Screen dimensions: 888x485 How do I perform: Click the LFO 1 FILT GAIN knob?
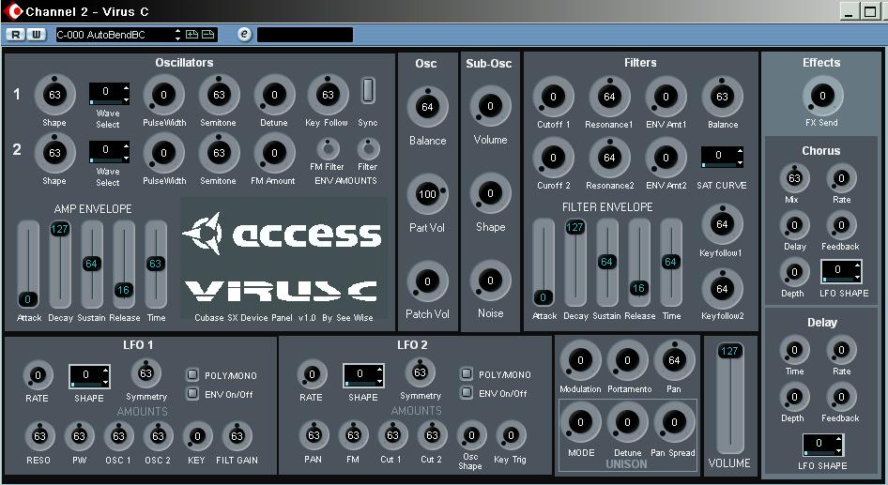coord(237,436)
